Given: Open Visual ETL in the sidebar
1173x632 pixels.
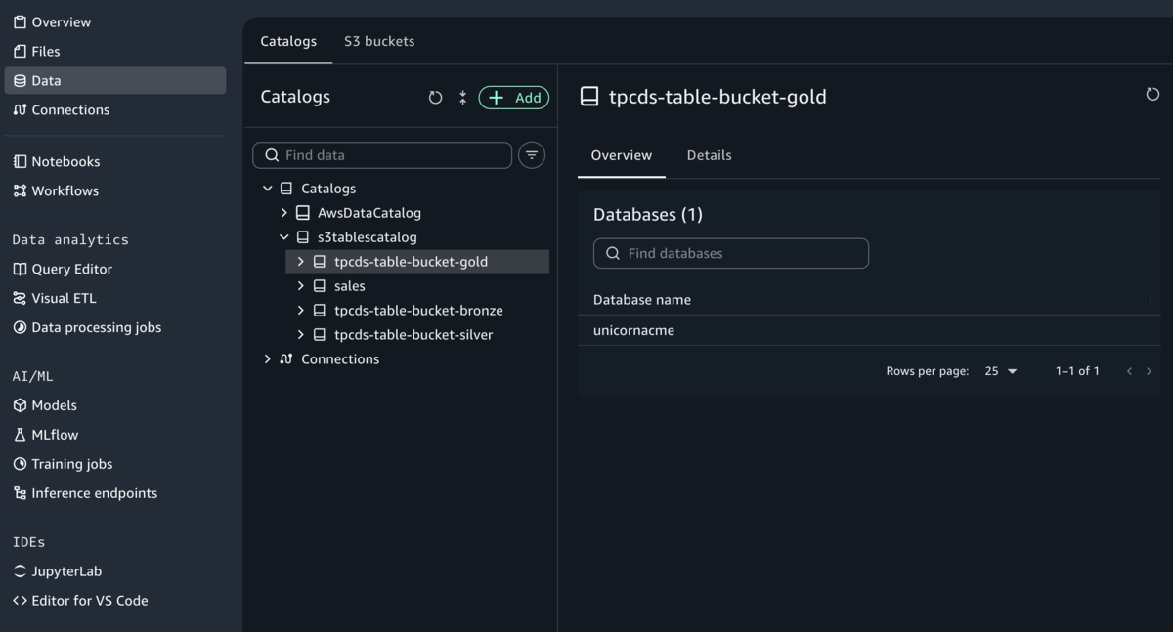Looking at the screenshot, I should point(64,298).
